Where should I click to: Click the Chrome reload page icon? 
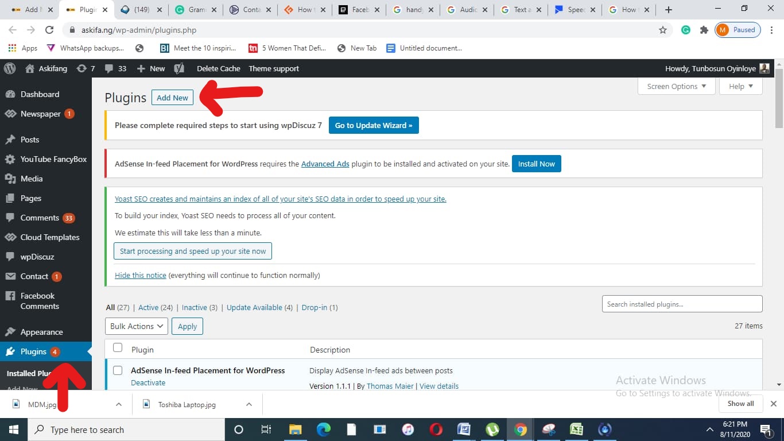pyautogui.click(x=49, y=30)
